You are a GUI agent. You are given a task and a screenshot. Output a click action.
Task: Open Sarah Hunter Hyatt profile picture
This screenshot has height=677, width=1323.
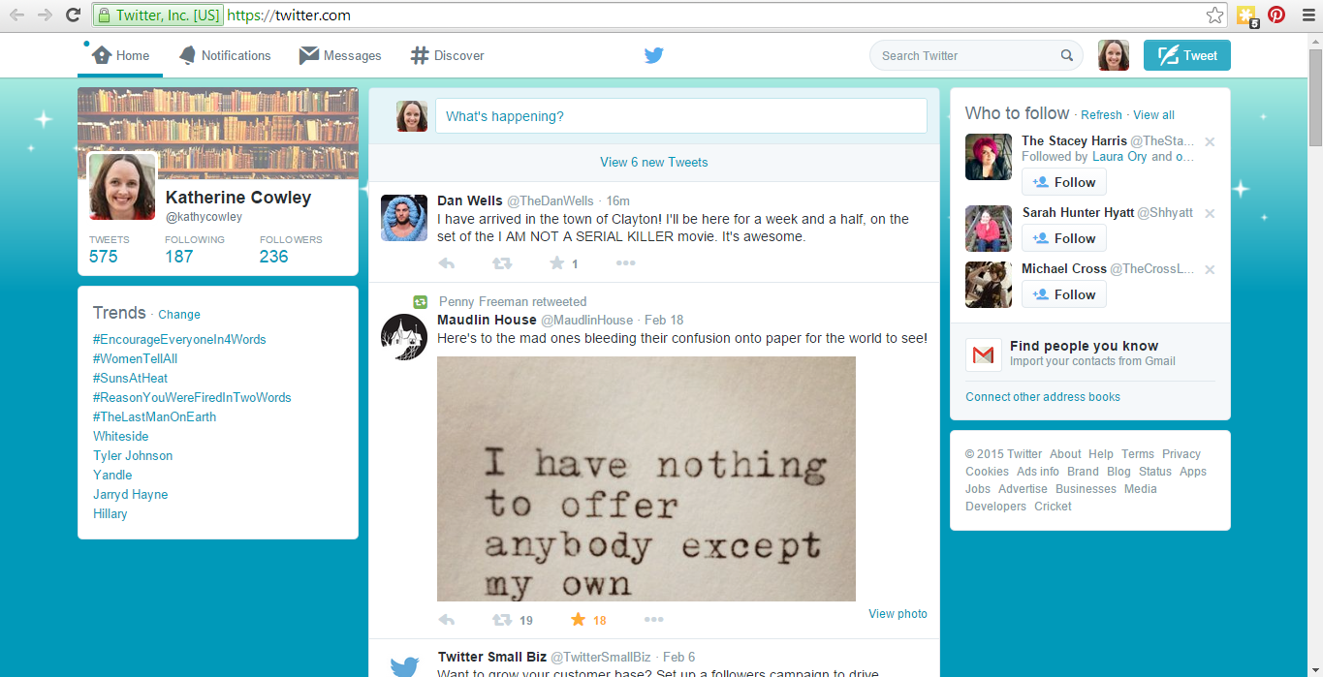989,229
